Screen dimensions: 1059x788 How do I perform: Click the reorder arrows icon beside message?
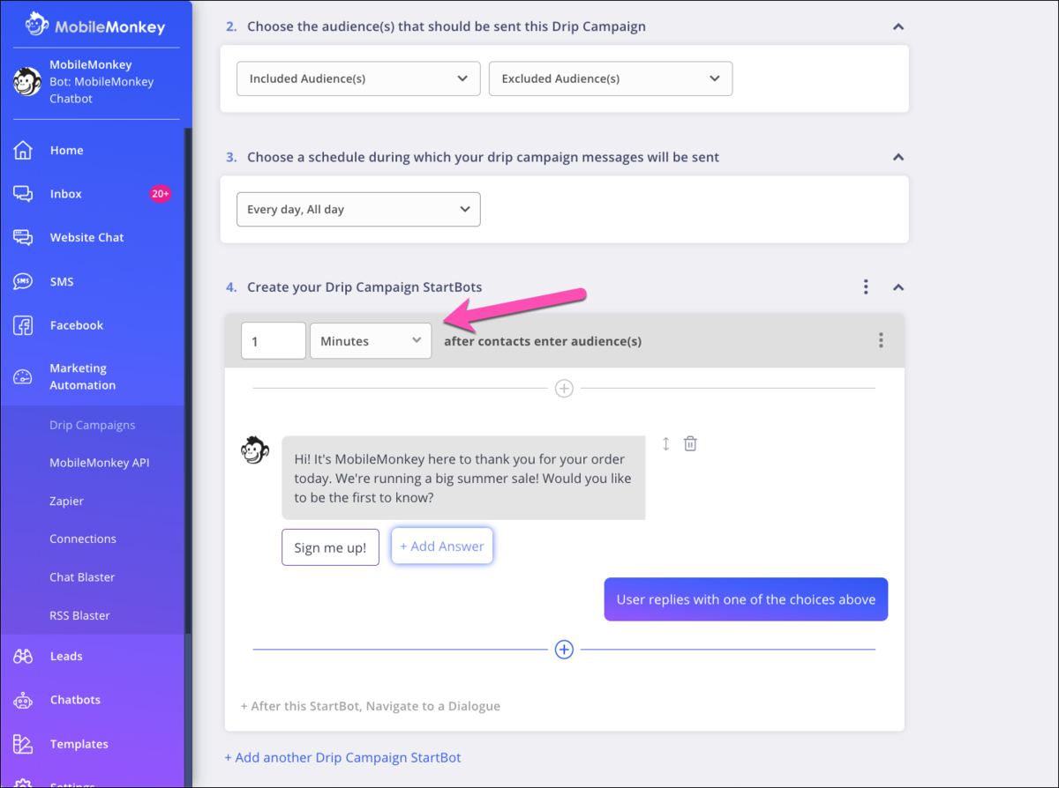[665, 443]
